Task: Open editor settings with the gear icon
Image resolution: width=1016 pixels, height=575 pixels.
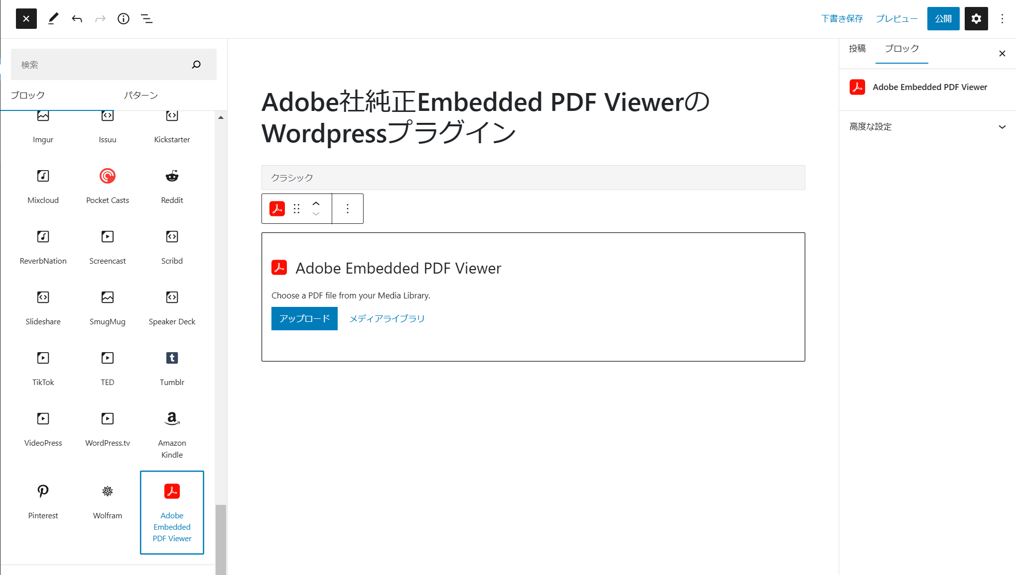Action: (x=976, y=18)
